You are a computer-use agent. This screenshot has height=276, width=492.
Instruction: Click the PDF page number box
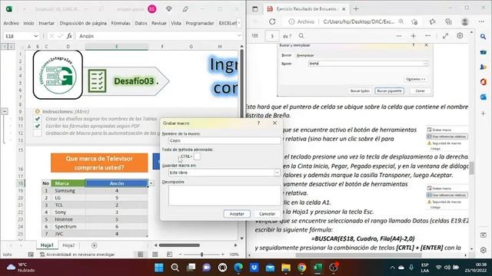(x=272, y=36)
